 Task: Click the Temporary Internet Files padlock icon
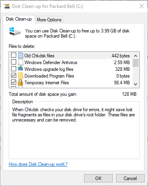tap(20, 82)
